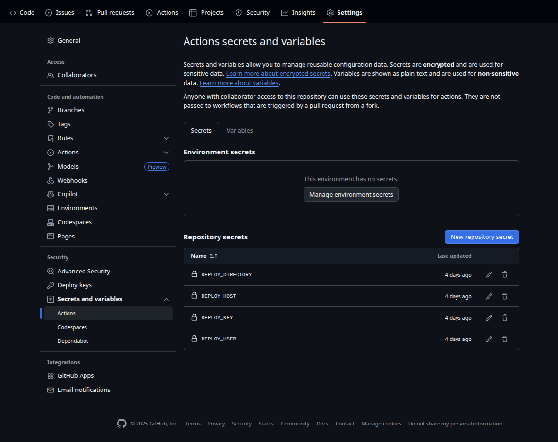Open the Learn more about variables link
558x442 pixels.
tap(238, 83)
